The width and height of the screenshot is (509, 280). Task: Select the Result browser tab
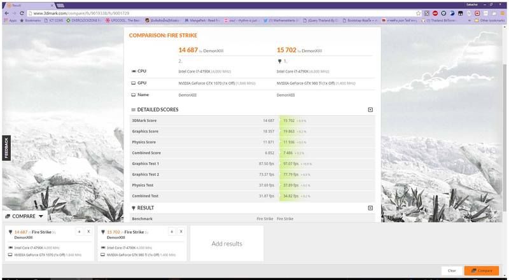click(29, 6)
